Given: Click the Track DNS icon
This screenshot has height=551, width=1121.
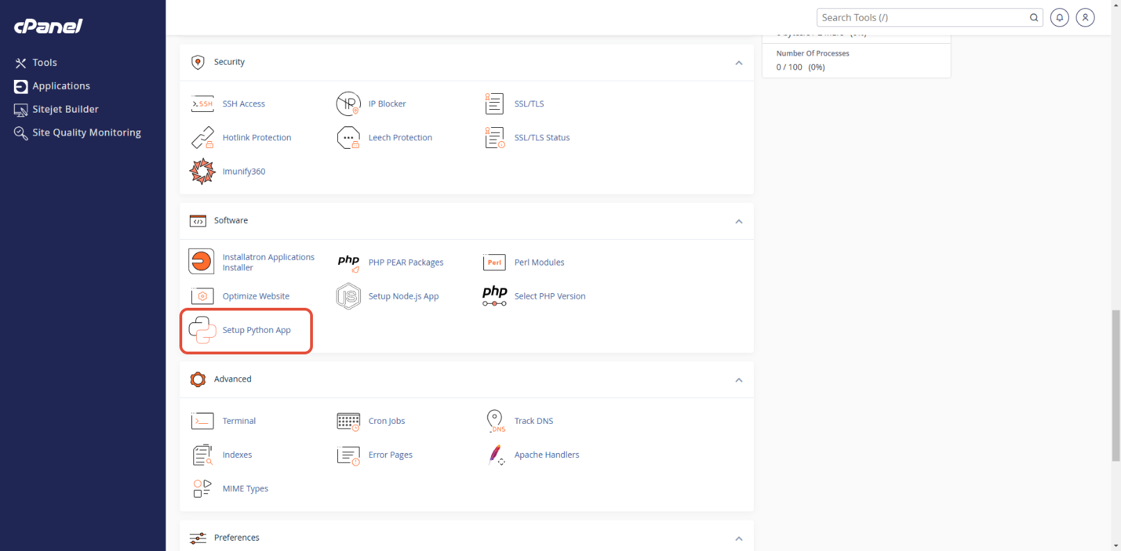Looking at the screenshot, I should pos(494,421).
